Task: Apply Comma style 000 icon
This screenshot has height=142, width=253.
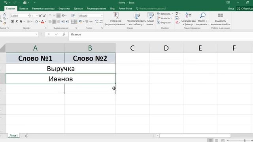Action: pos(91,22)
